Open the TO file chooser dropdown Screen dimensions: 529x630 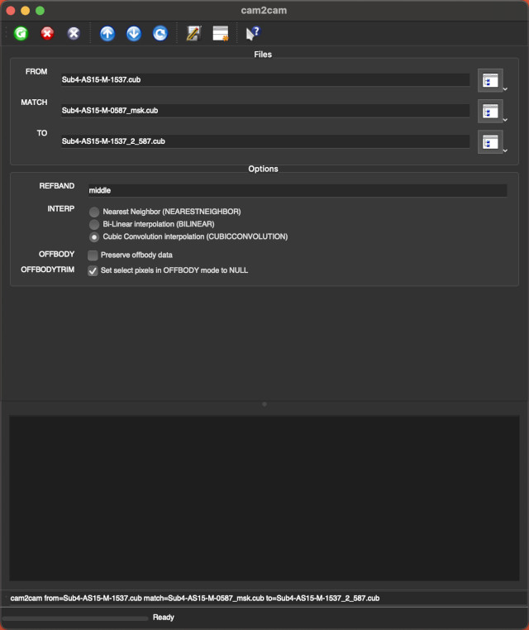pos(492,141)
